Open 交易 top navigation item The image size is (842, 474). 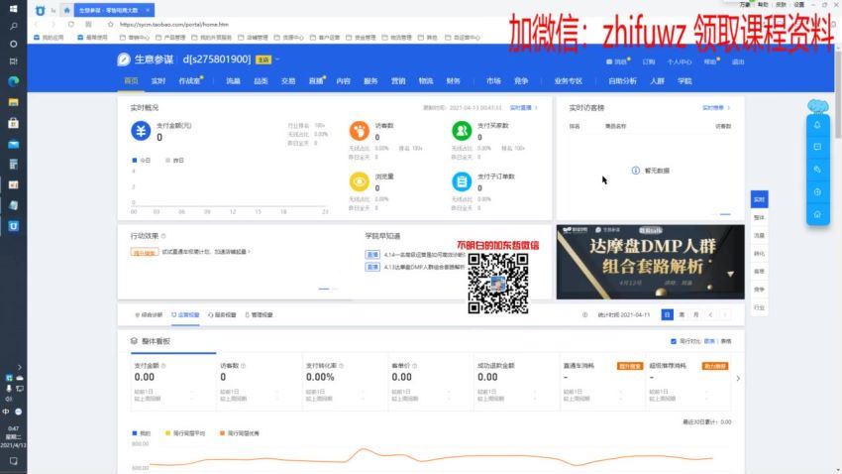point(288,81)
